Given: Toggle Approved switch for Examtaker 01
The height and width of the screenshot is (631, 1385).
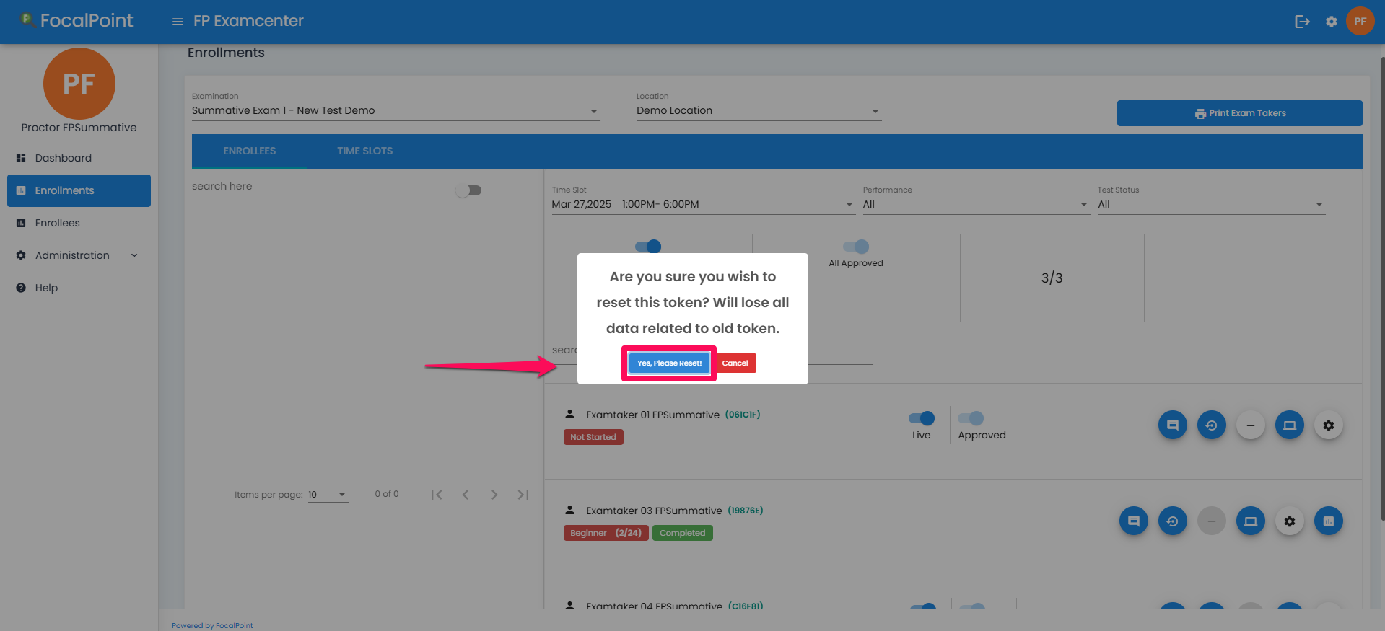Looking at the screenshot, I should (971, 418).
